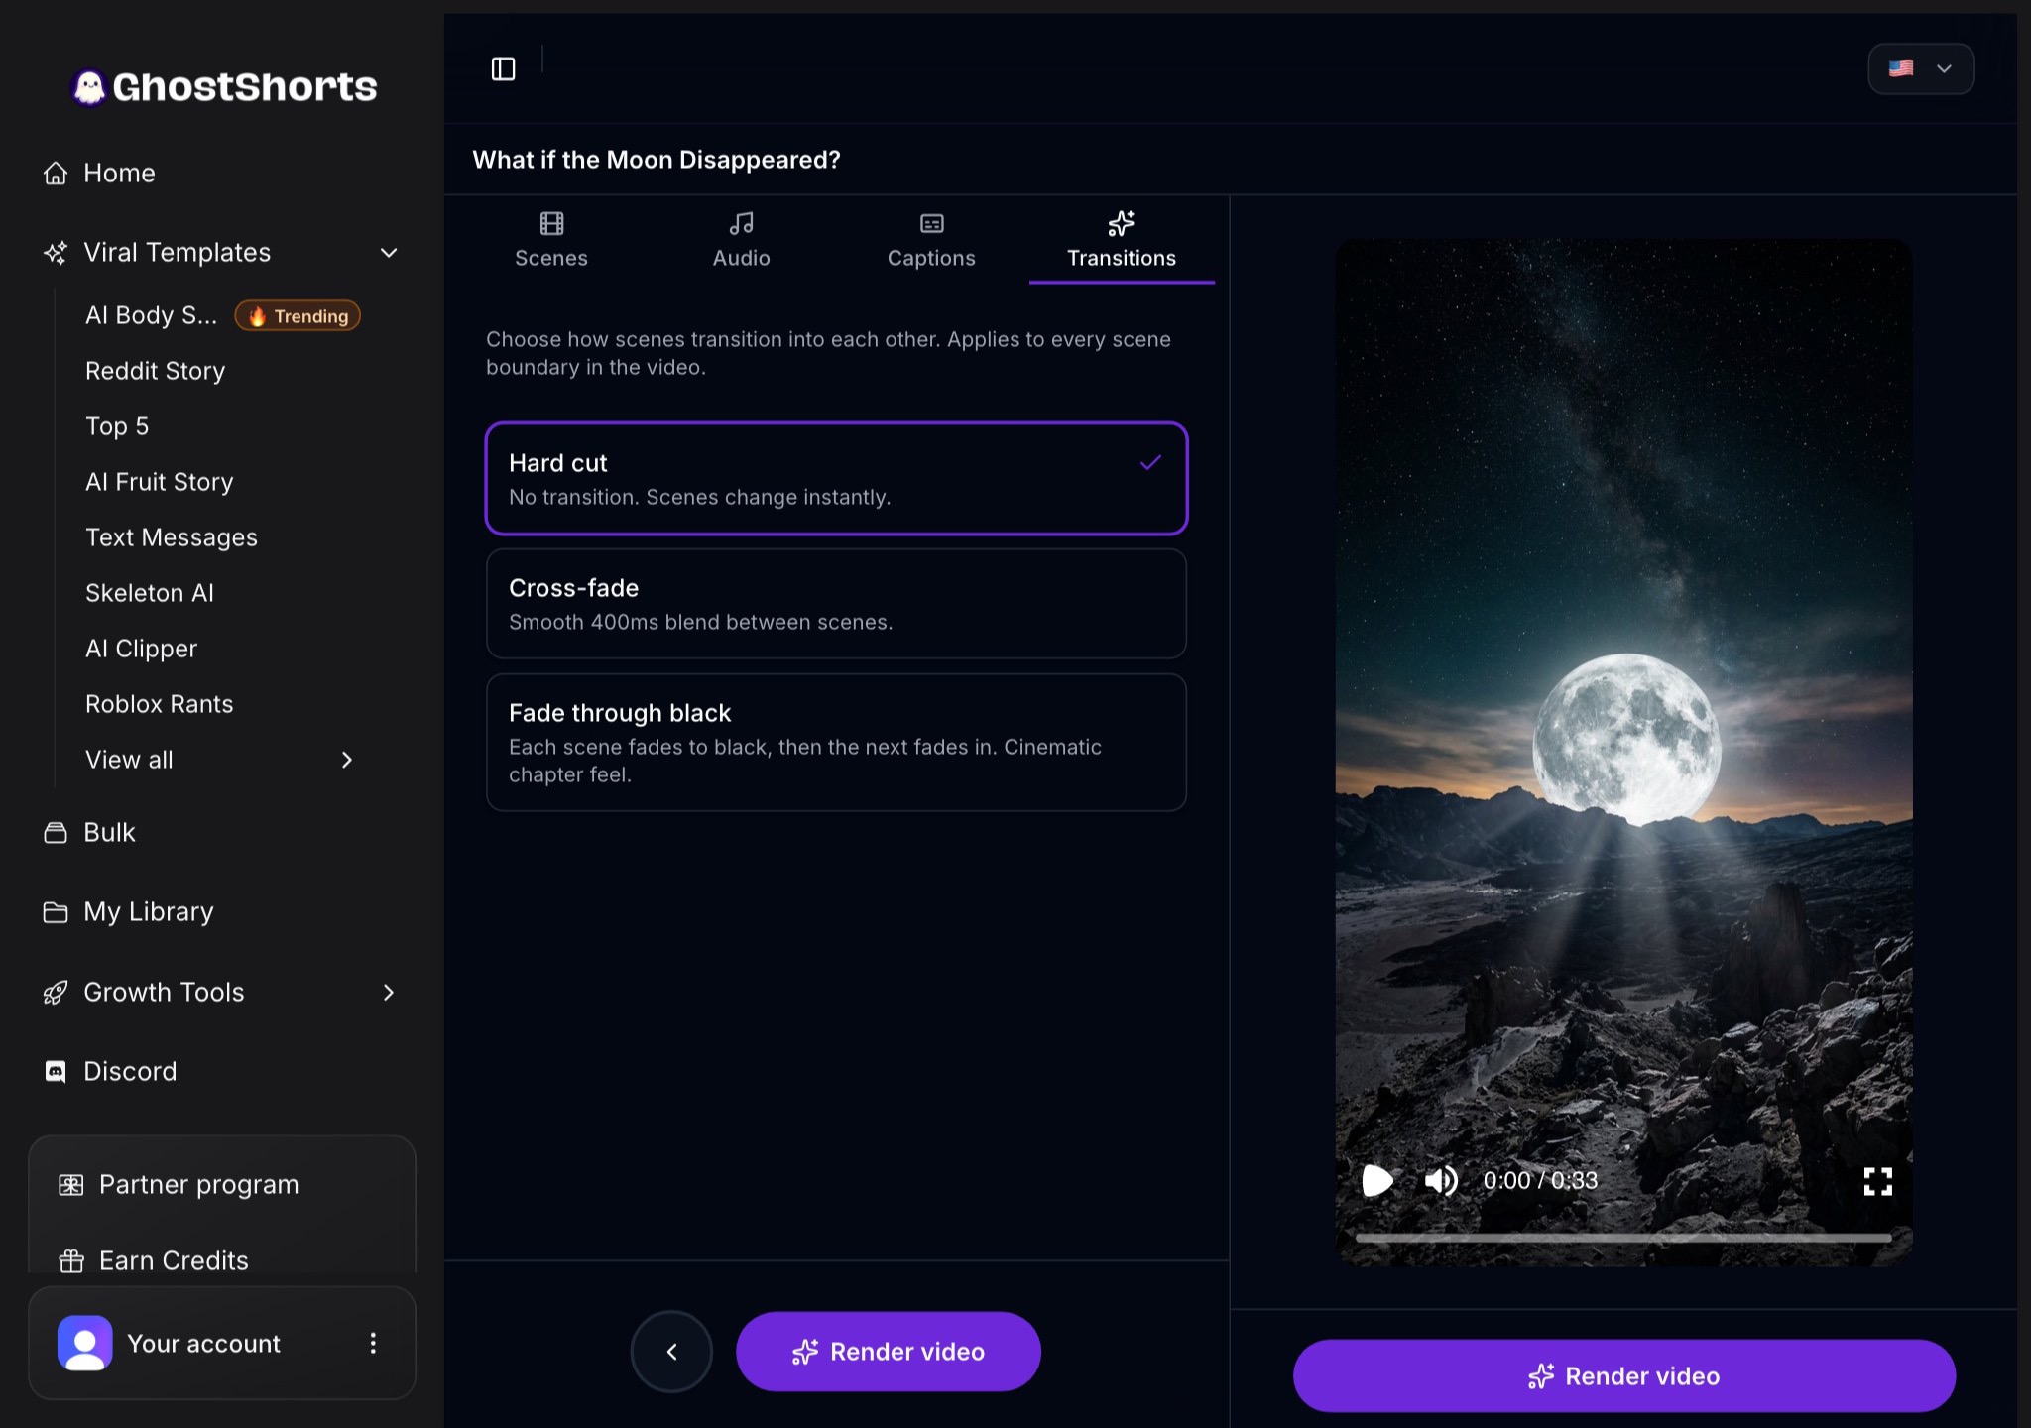Click the Viral Templates sparkle icon
The height and width of the screenshot is (1428, 2031).
[x=56, y=253]
